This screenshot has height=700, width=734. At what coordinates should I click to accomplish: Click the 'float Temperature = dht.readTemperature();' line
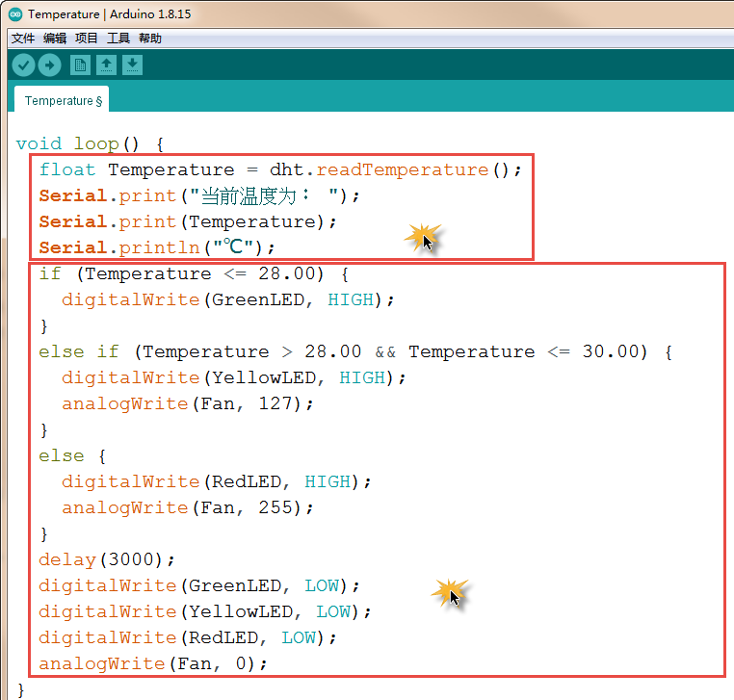tap(280, 169)
